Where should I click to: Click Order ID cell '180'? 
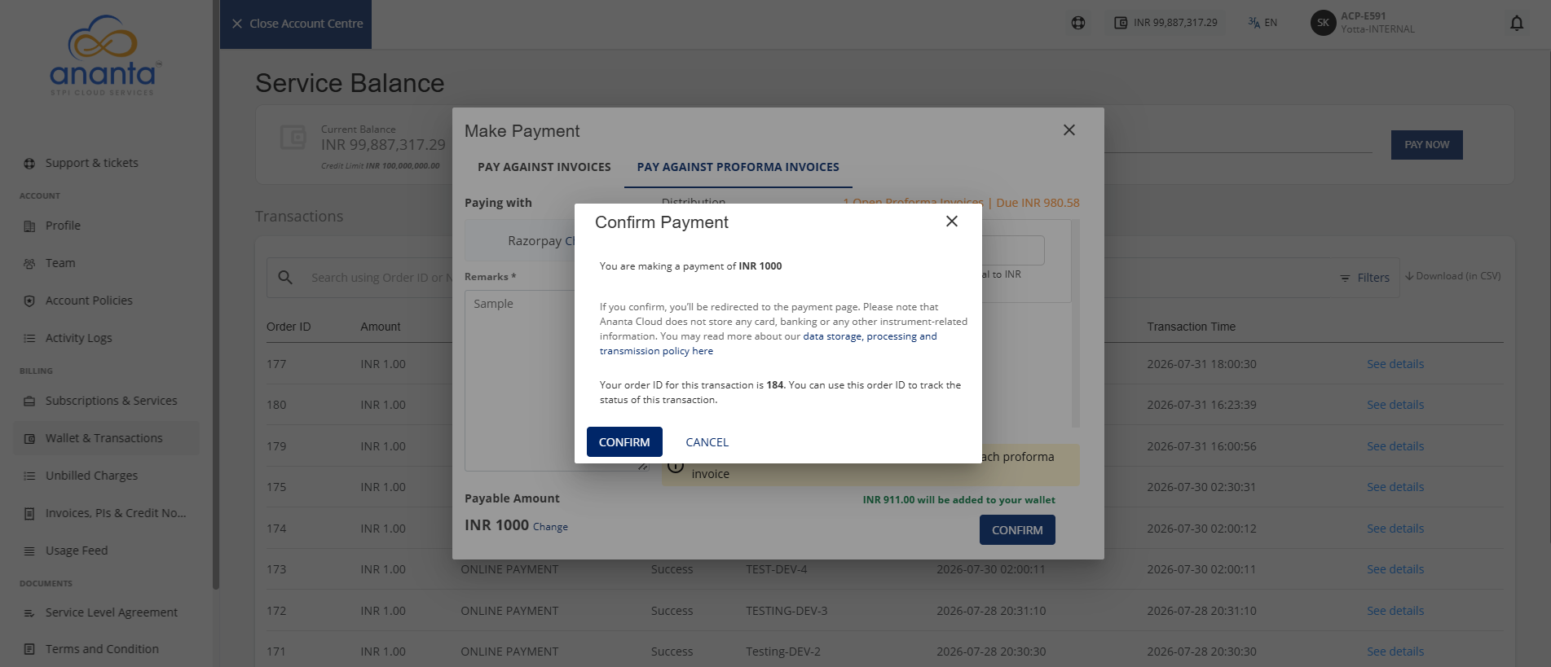276,405
